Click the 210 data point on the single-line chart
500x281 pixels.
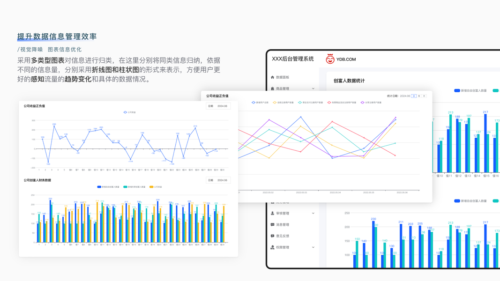coord(195,128)
